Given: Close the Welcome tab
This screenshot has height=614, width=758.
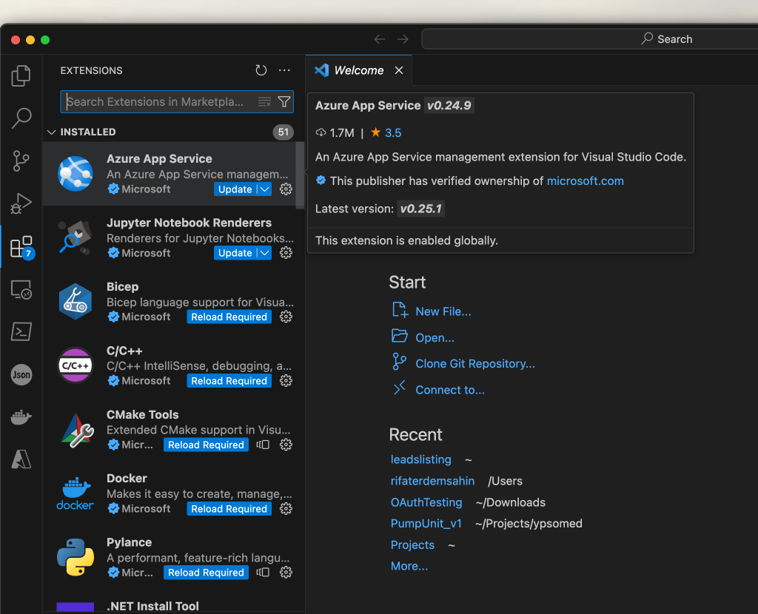Looking at the screenshot, I should pos(399,70).
